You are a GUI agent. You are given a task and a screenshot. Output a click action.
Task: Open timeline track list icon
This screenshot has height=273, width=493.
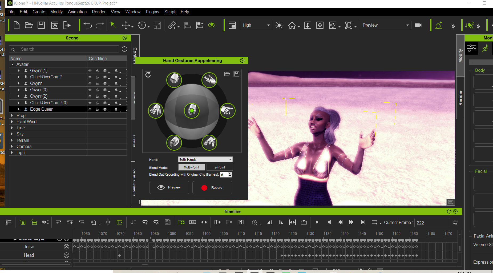pos(9,222)
